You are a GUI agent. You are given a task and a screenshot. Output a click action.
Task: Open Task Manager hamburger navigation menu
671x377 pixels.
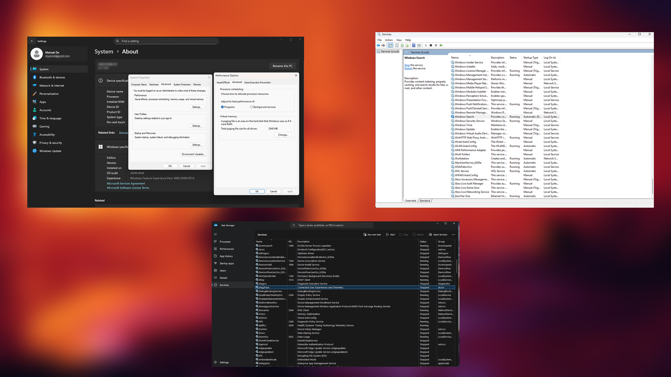click(215, 234)
